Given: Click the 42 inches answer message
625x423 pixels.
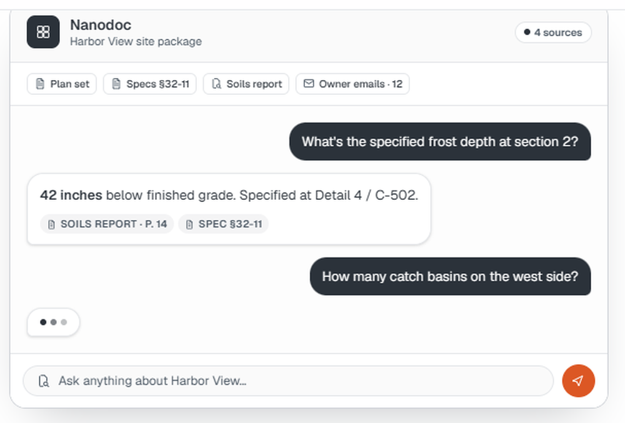Looking at the screenshot, I should (x=229, y=209).
